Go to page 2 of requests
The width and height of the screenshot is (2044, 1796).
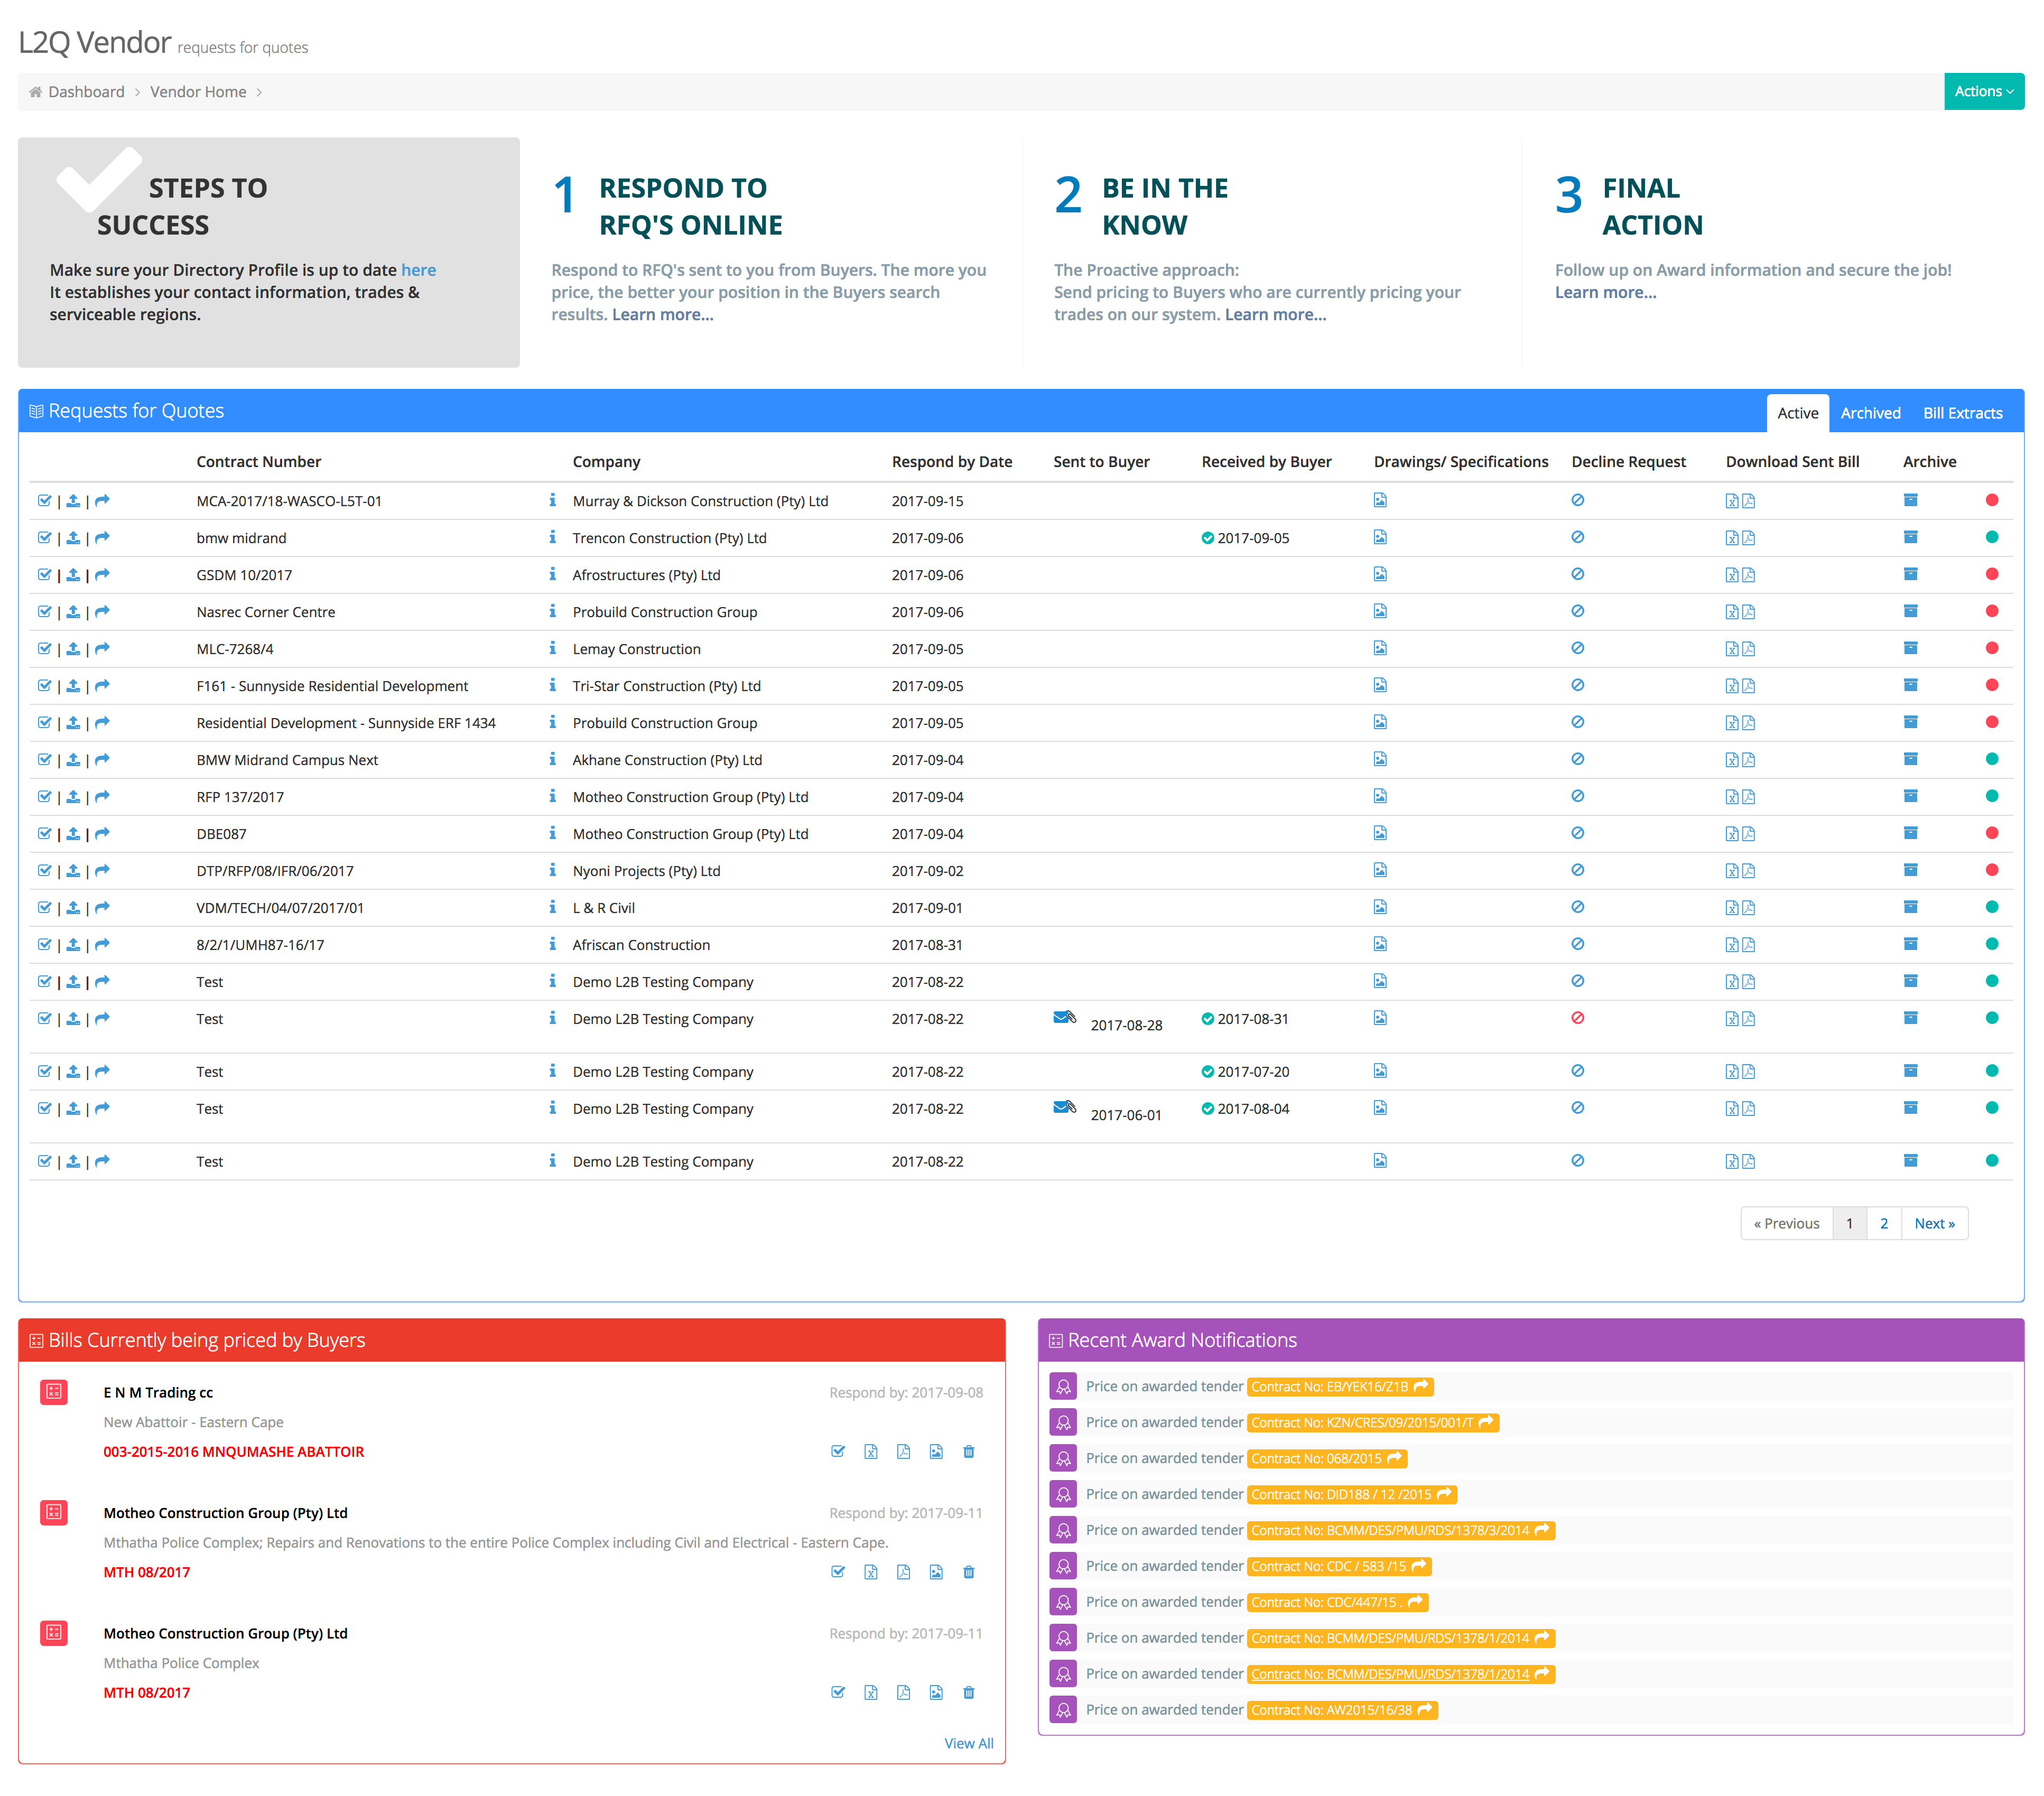click(x=1883, y=1223)
